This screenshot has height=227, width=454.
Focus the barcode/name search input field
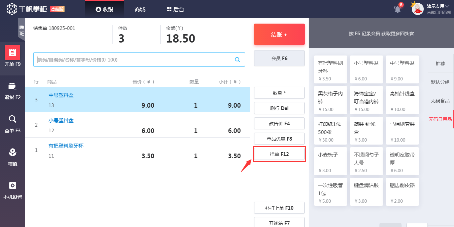pos(133,60)
